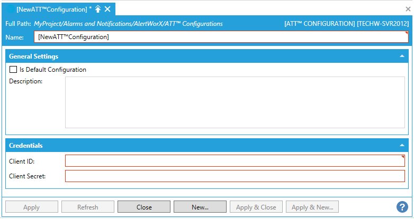Enable the Is Default Configuration checkbox
The image size is (414, 219).
[13, 70]
